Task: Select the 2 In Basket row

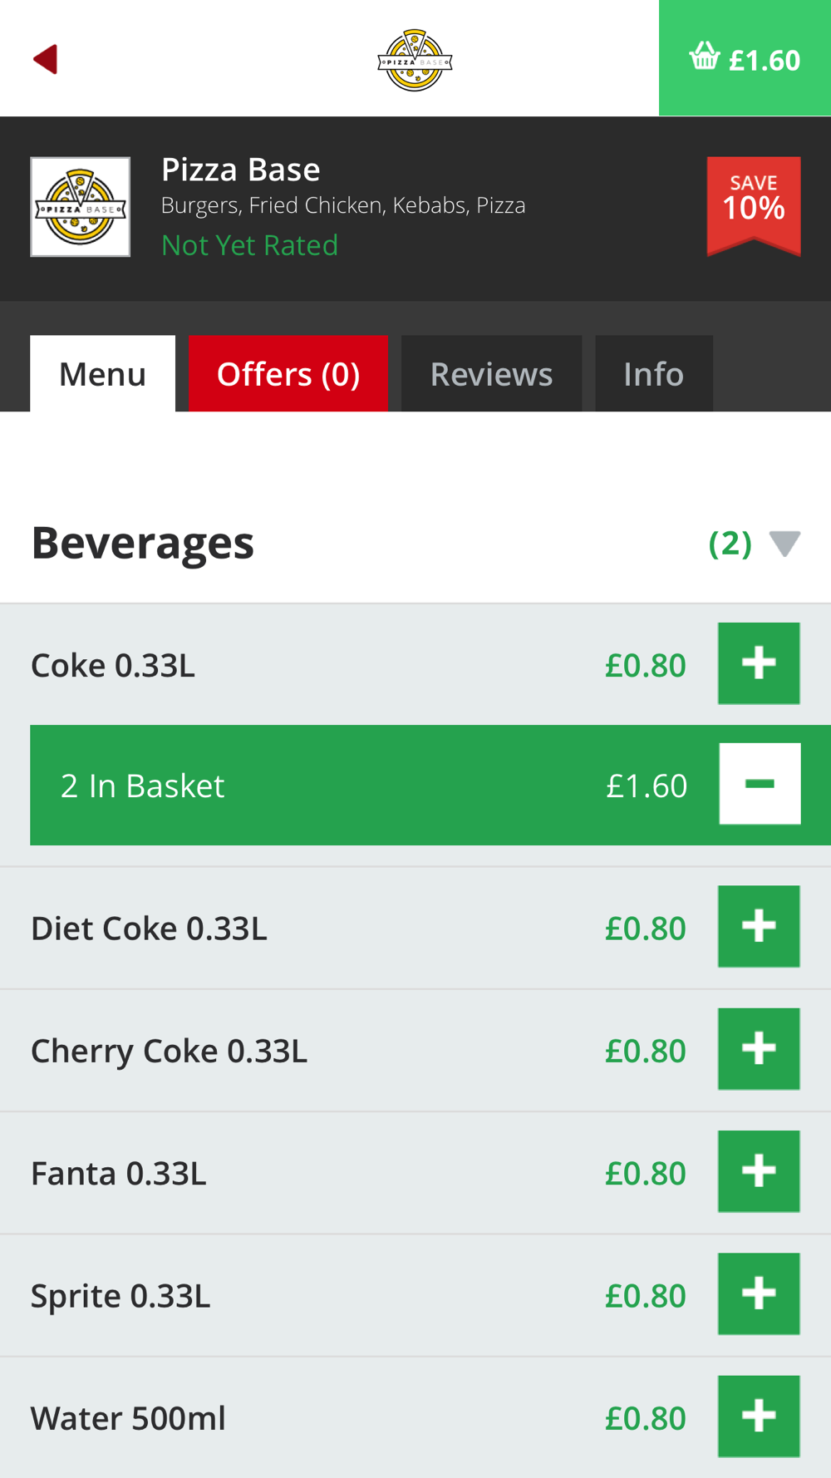Action: click(x=332, y=786)
